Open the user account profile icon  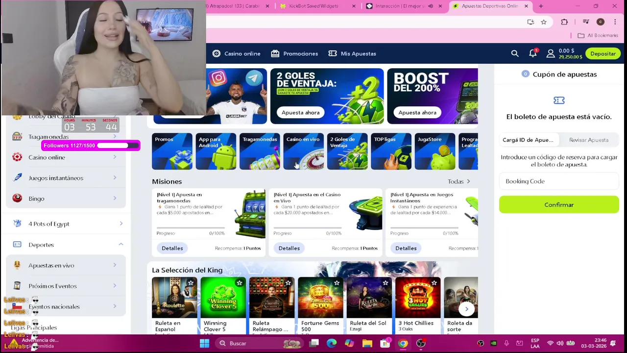[551, 53]
